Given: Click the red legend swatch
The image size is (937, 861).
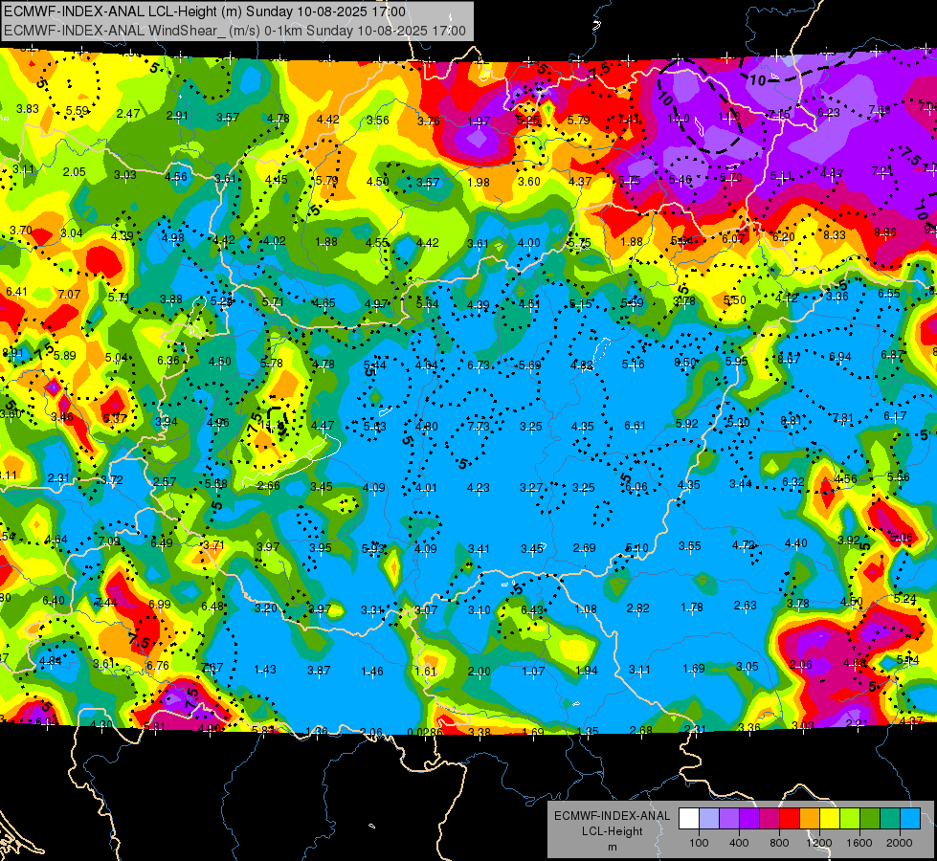Looking at the screenshot, I should 790,819.
